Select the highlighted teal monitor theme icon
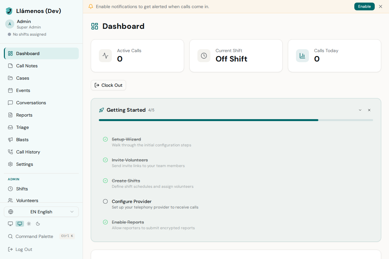Viewport: 389px width, 259px height. 20,224
